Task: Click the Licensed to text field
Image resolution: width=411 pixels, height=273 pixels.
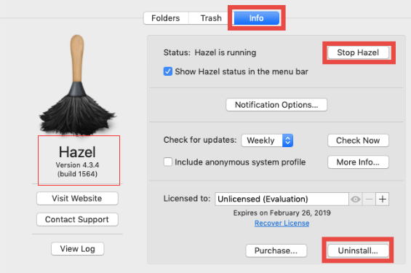Action: tap(282, 199)
